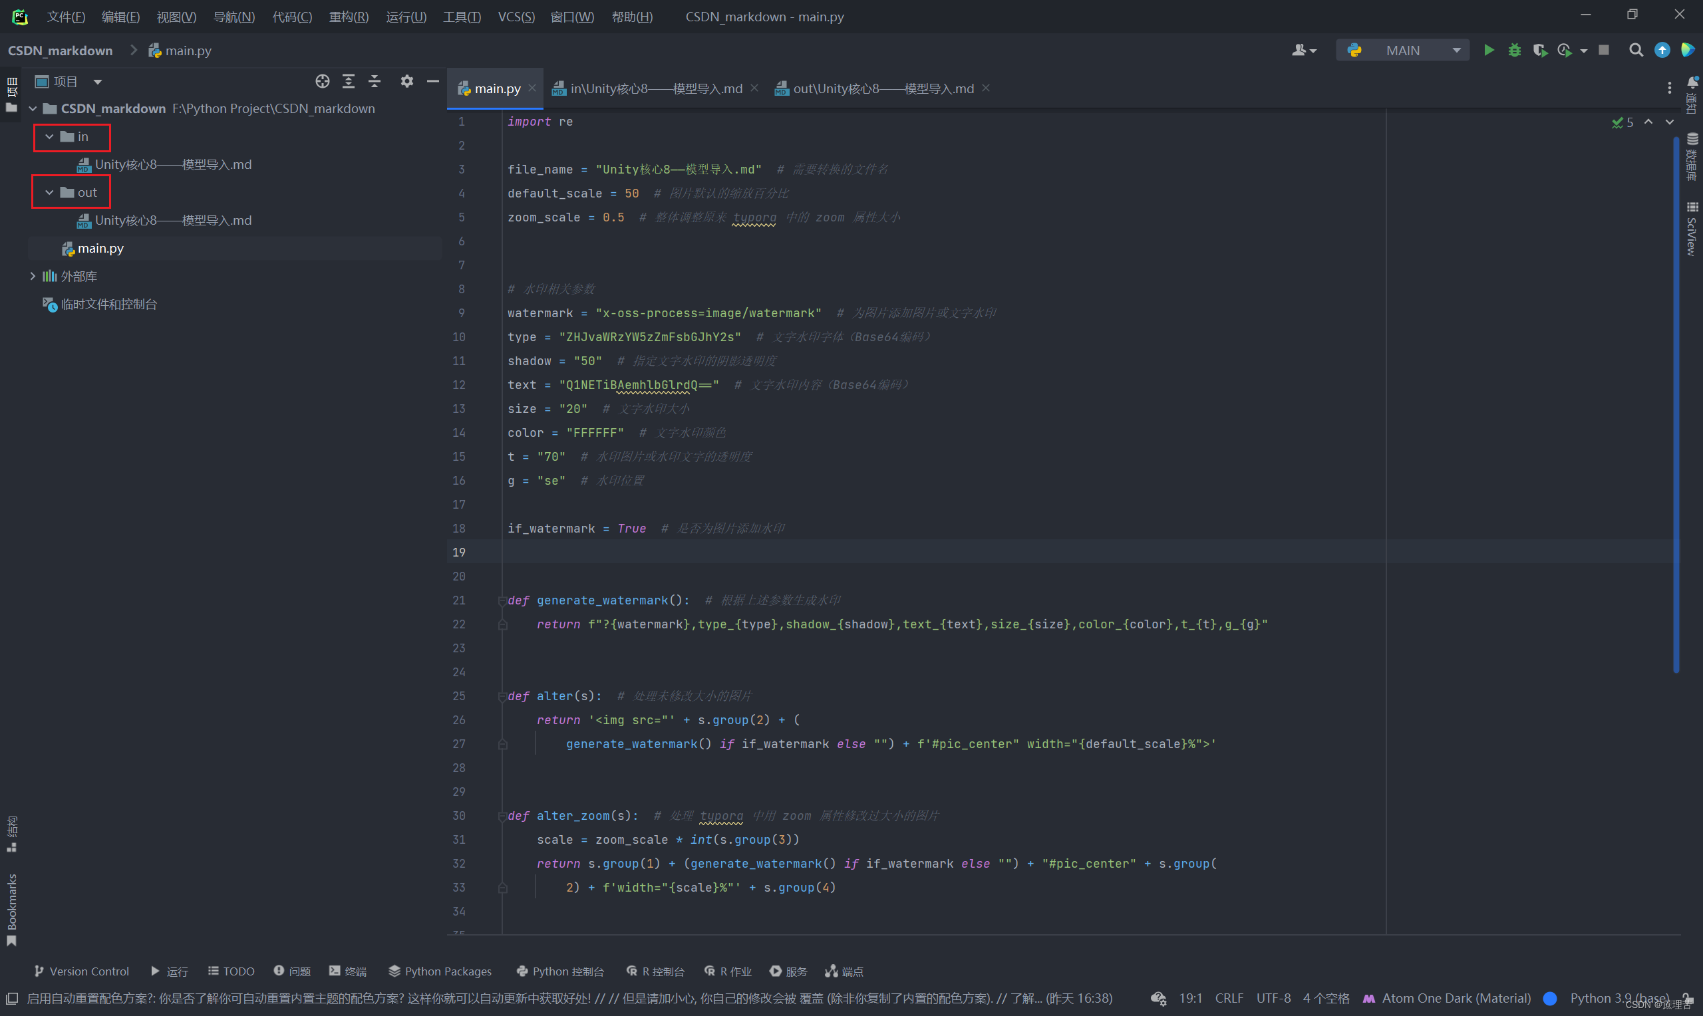Open the 问题 problems panel
This screenshot has height=1016, width=1703.
(x=293, y=971)
